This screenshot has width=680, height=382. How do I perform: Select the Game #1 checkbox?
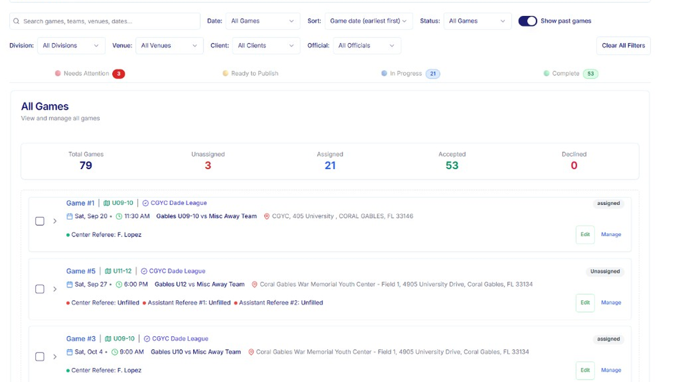(40, 221)
